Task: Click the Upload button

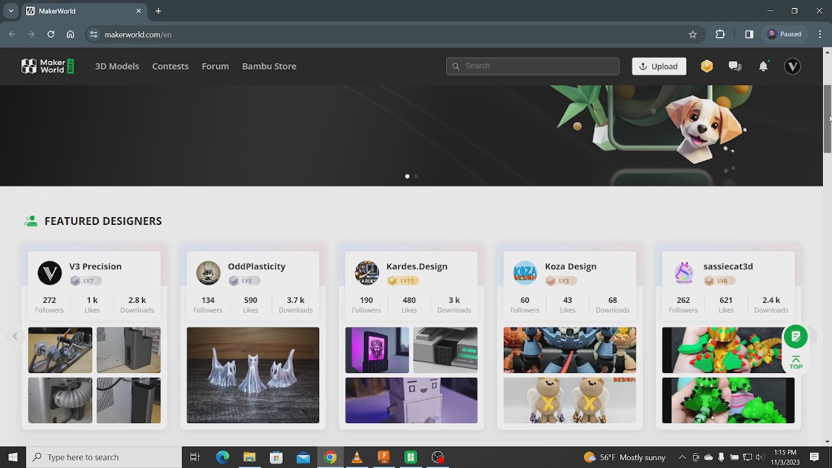Action: coord(659,66)
